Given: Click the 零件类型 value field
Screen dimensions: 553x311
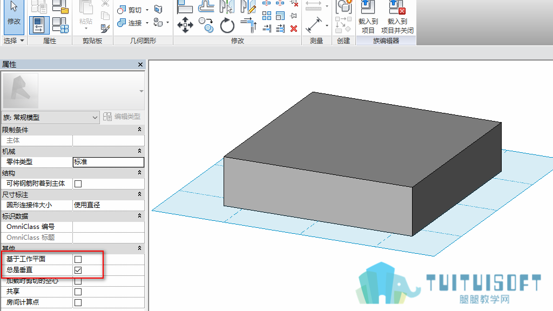Looking at the screenshot, I should pyautogui.click(x=108, y=162).
